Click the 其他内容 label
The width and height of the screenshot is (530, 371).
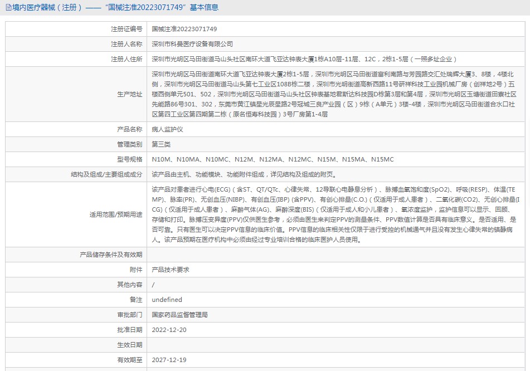point(130,285)
